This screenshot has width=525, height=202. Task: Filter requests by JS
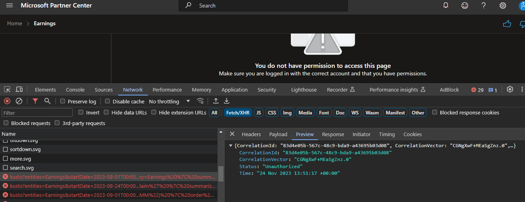pos(259,113)
